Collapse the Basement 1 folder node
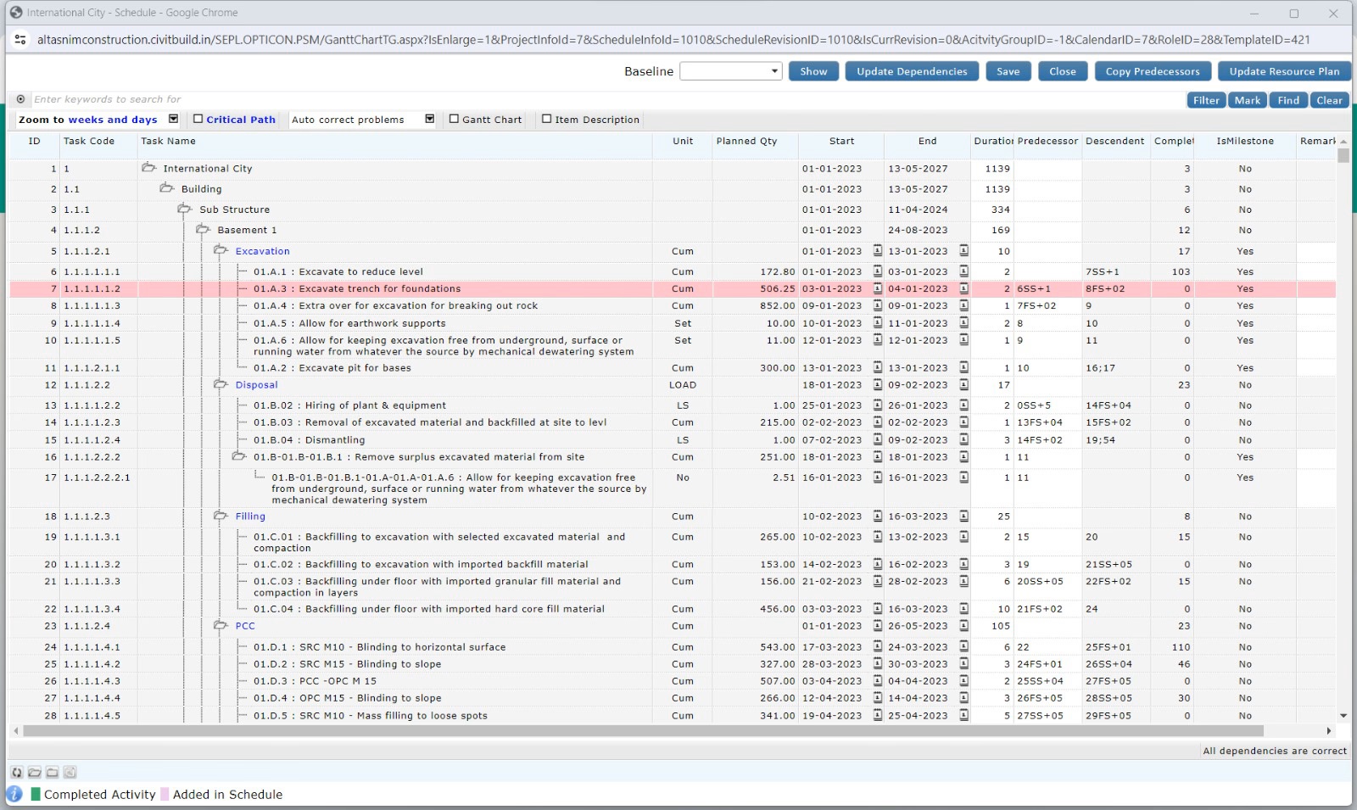 point(204,230)
